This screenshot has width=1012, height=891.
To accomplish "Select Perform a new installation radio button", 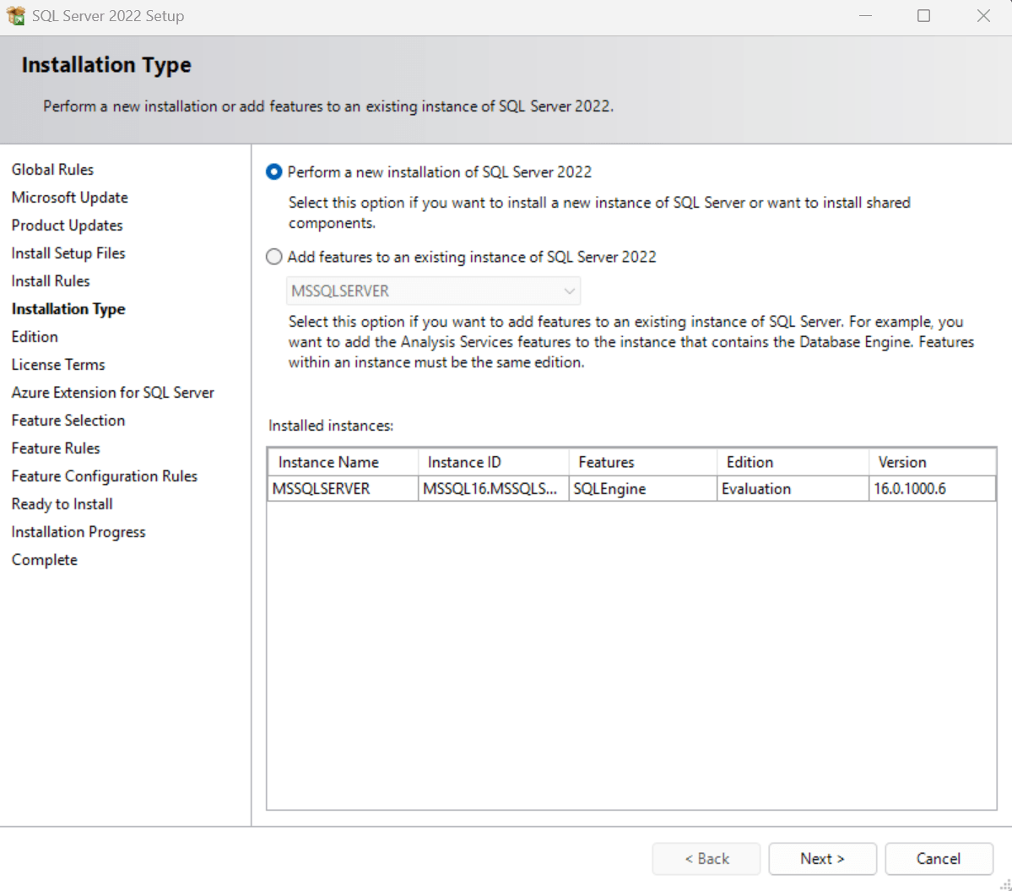I will point(274,172).
